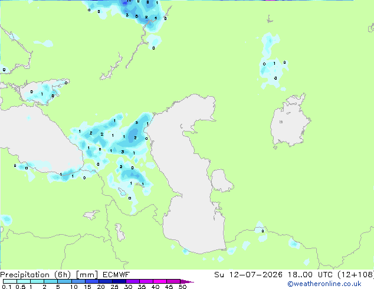Click the '45' legend scale label

pyautogui.click(x=169, y=287)
